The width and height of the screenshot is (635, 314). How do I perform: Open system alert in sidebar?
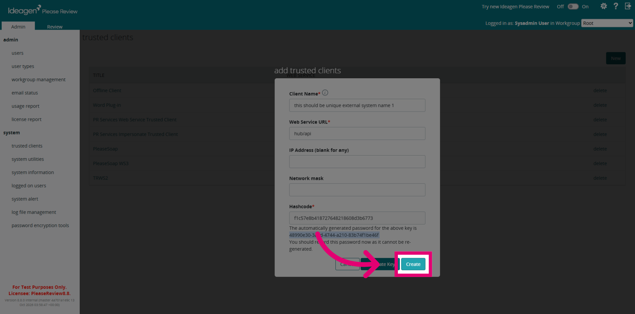click(25, 199)
